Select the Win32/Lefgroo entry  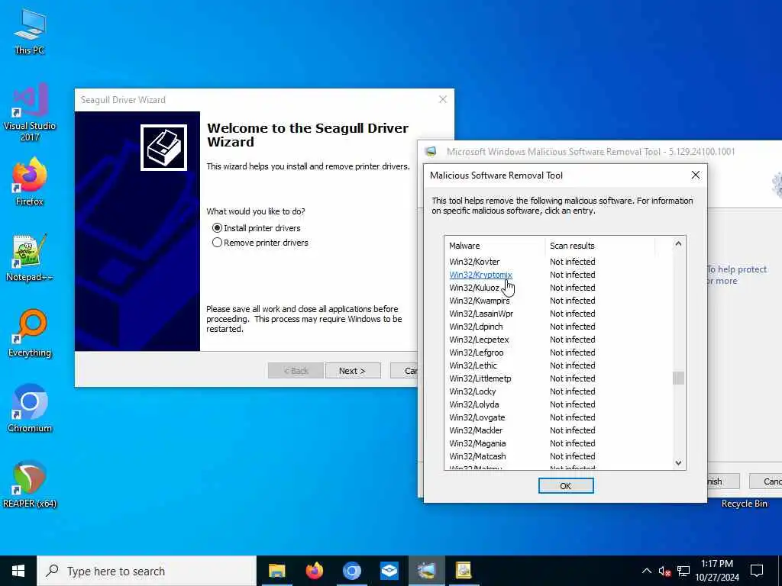(477, 353)
